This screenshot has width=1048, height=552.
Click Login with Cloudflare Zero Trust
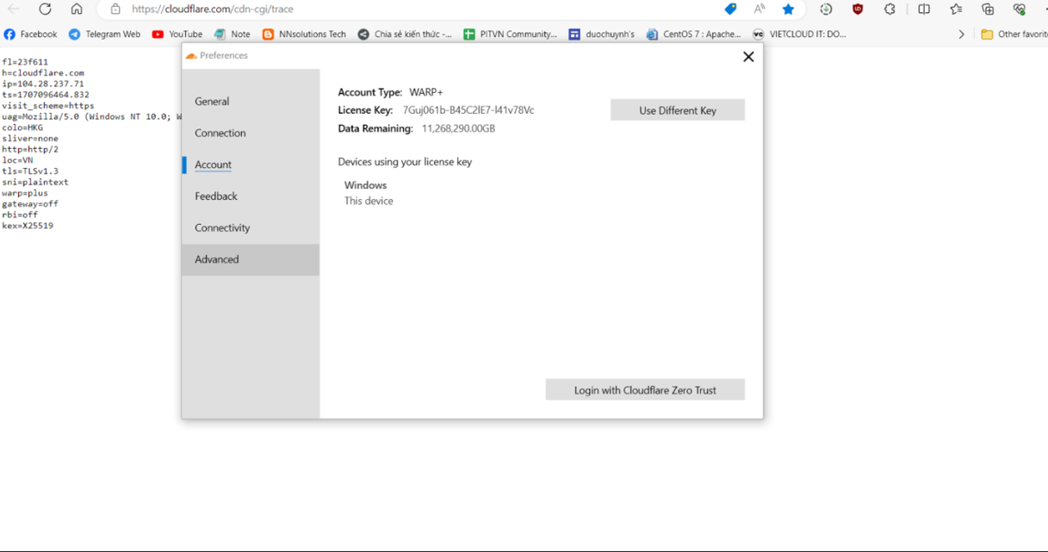click(645, 390)
